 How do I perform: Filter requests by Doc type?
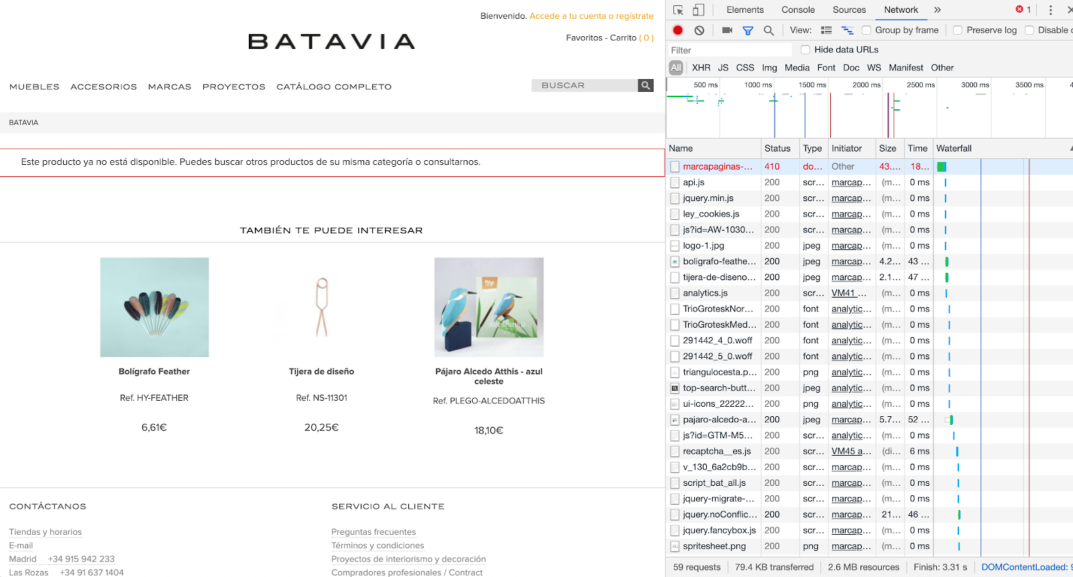[x=851, y=68]
